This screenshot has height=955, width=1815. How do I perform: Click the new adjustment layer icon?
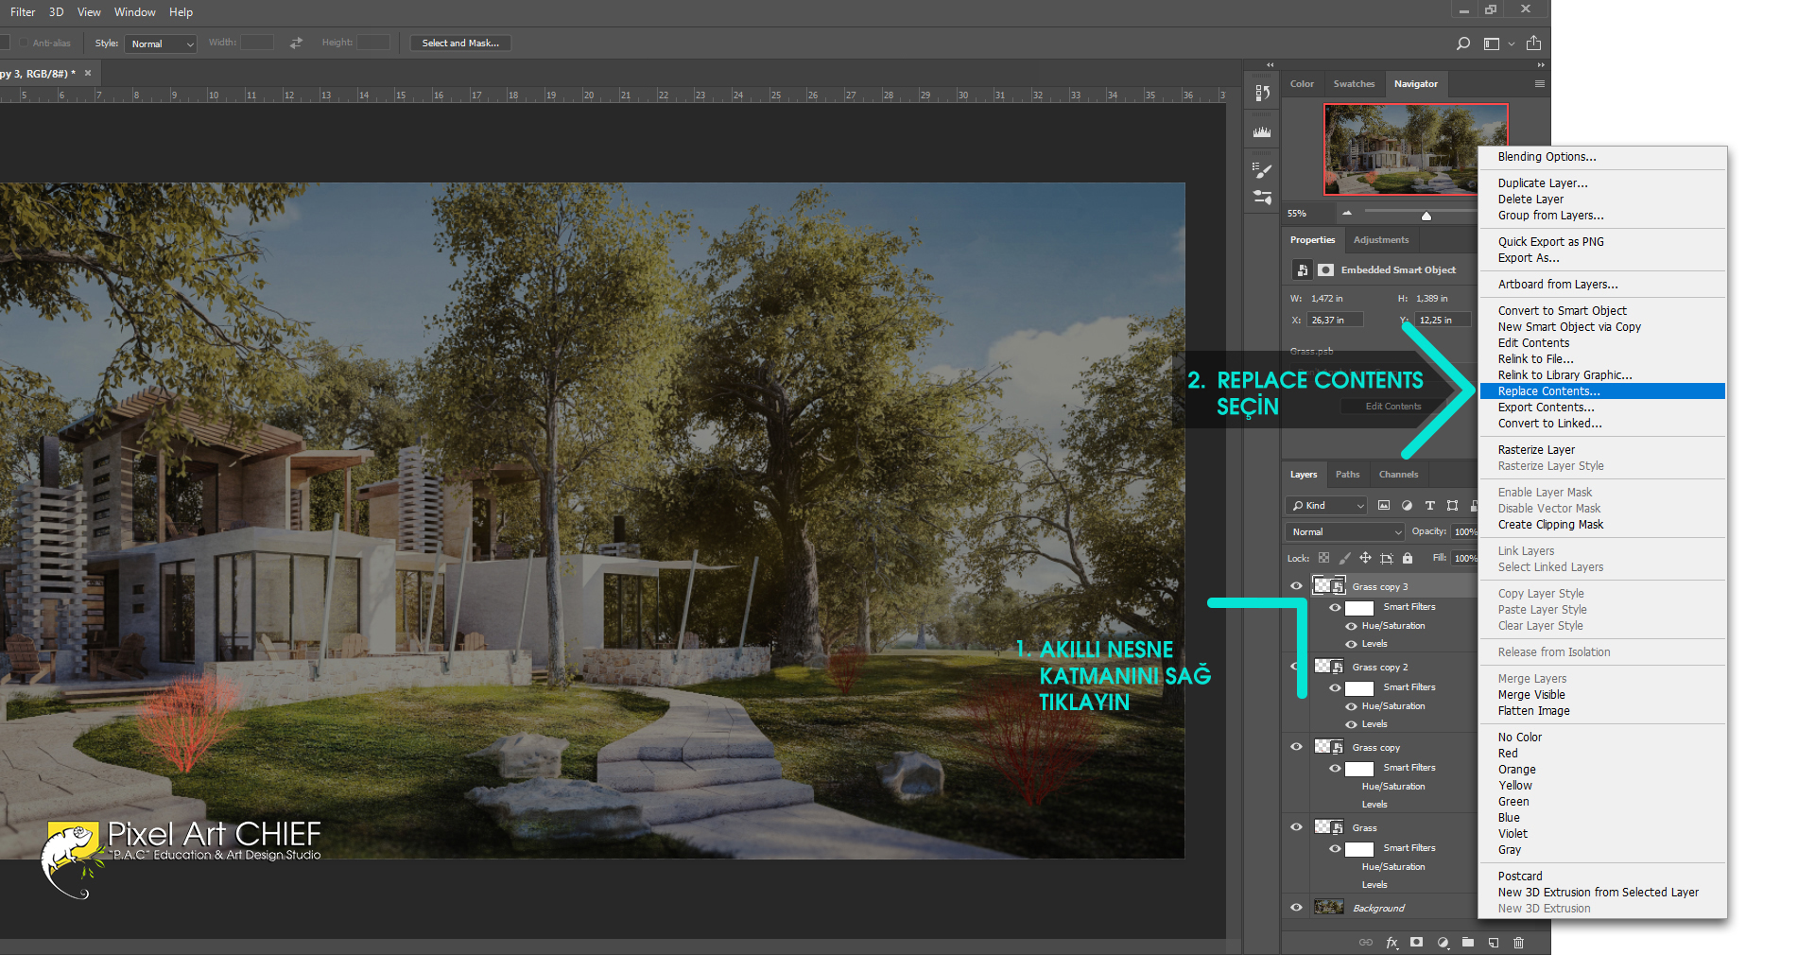pos(1443,942)
